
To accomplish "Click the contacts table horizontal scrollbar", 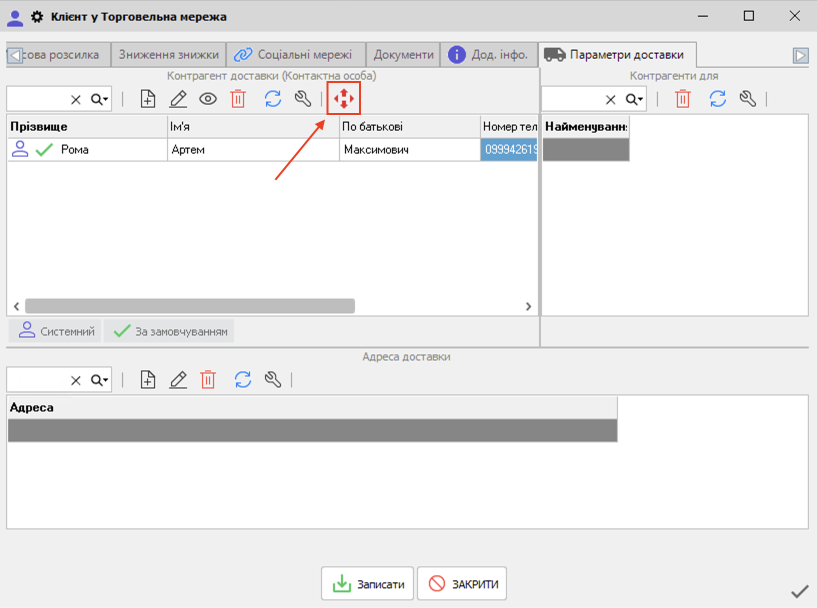I will pyautogui.click(x=190, y=306).
